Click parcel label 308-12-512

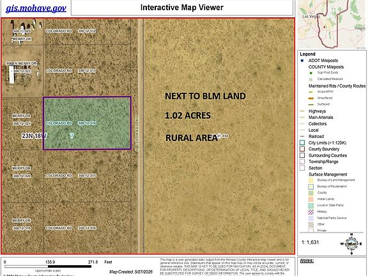(x=87, y=31)
